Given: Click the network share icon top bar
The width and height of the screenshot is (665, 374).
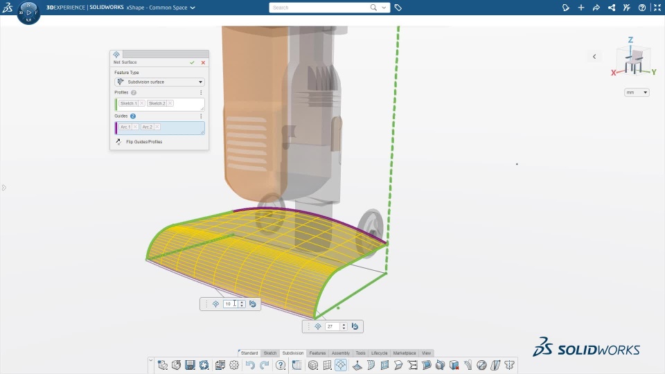Looking at the screenshot, I should tap(612, 8).
